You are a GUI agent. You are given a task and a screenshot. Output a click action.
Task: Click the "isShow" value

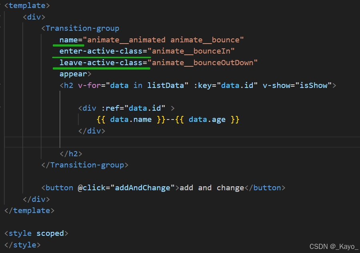(313, 86)
